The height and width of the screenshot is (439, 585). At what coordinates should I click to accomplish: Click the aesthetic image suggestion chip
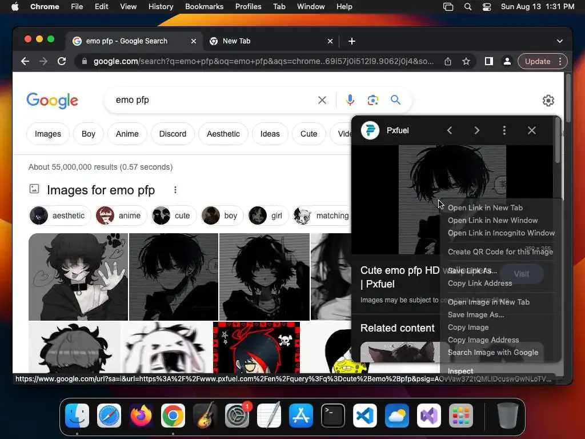pyautogui.click(x=59, y=215)
